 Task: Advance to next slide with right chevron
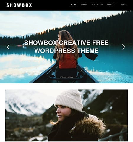point(124,47)
